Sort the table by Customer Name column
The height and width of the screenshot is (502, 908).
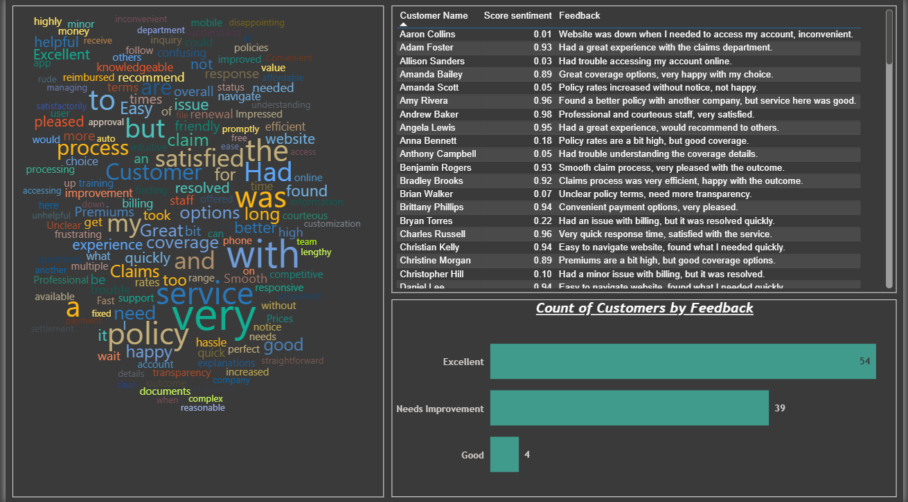(434, 15)
